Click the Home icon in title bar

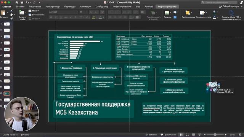click(17, 2)
